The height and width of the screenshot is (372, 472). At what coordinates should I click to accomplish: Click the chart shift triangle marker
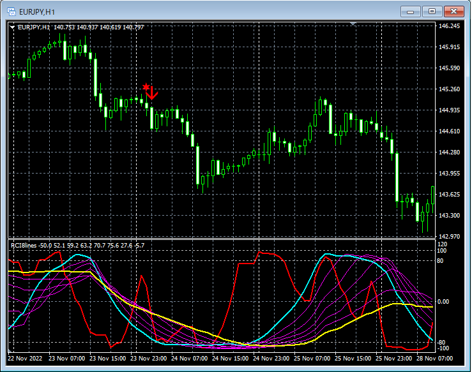click(x=353, y=24)
